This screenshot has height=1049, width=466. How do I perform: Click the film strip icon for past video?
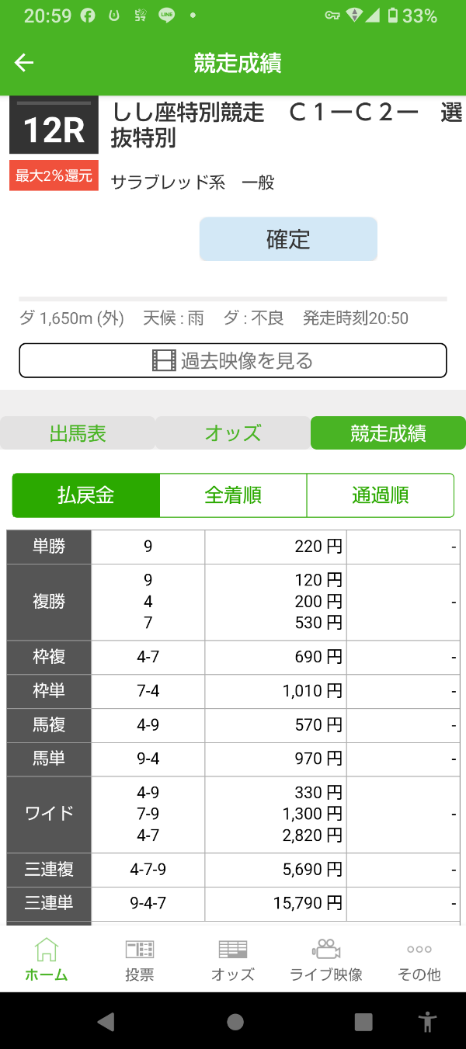(x=164, y=360)
